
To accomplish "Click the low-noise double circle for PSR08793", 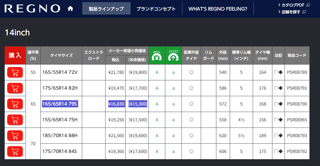I will click(191, 136).
